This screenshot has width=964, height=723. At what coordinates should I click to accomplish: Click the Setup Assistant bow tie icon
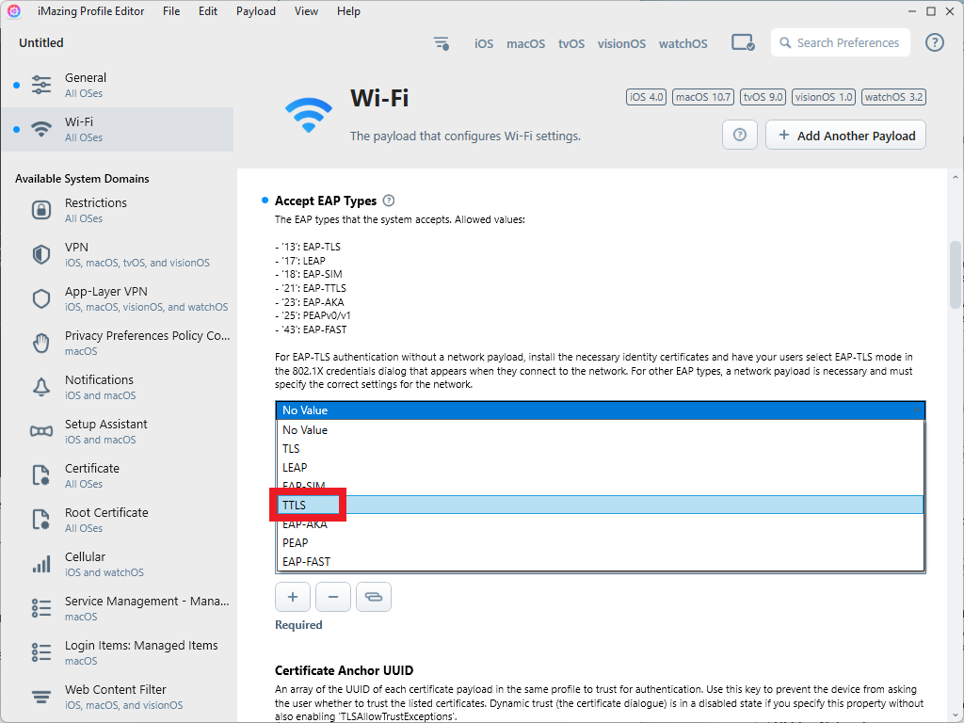41,431
